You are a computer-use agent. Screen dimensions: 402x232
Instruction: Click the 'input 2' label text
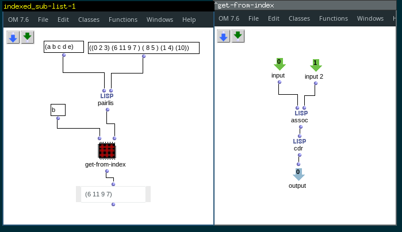click(x=314, y=76)
